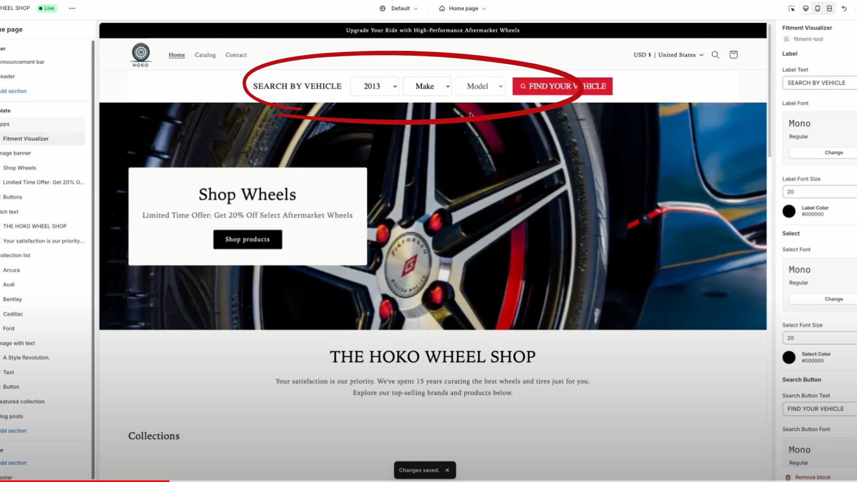This screenshot has width=857, height=482.
Task: Expand the 2013 year dropdown
Action: tap(374, 86)
